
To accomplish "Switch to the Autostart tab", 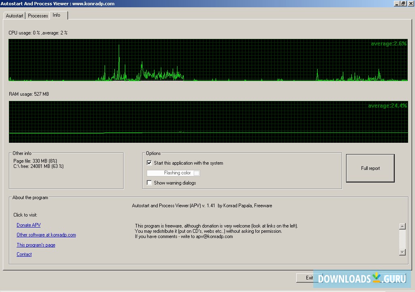I will tap(14, 16).
